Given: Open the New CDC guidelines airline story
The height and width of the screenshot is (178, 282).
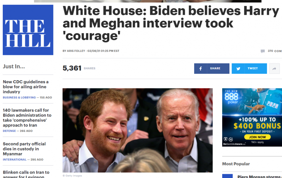Looking at the screenshot, I should [x=26, y=87].
